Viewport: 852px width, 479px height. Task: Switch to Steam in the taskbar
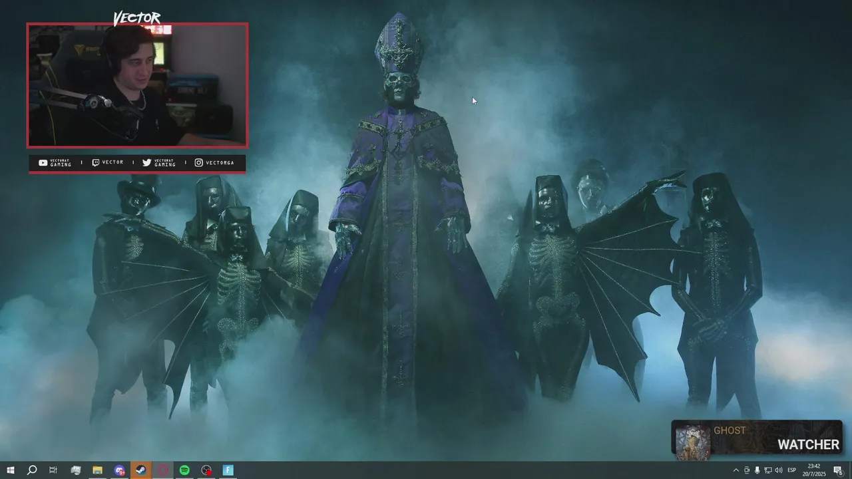point(141,470)
